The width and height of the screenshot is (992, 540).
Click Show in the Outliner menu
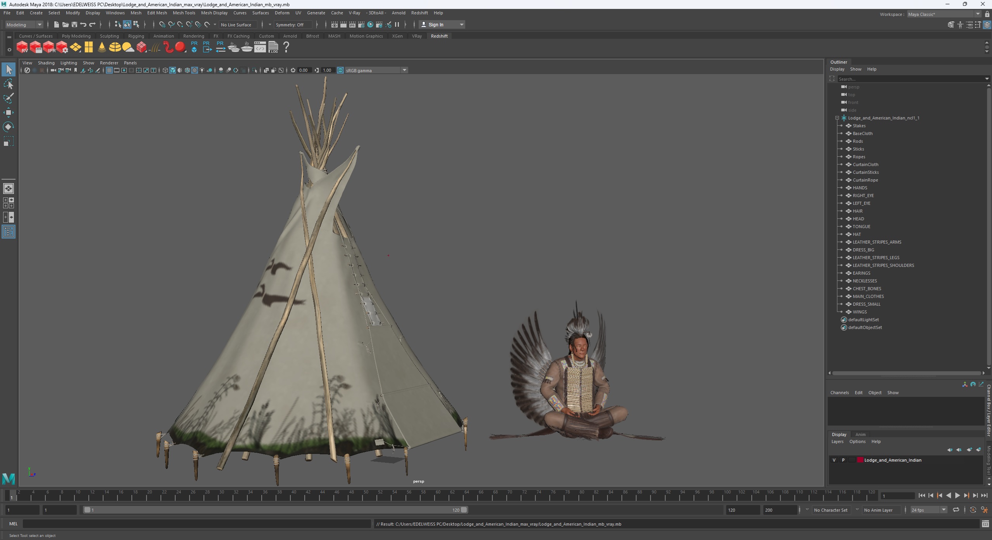coord(856,69)
